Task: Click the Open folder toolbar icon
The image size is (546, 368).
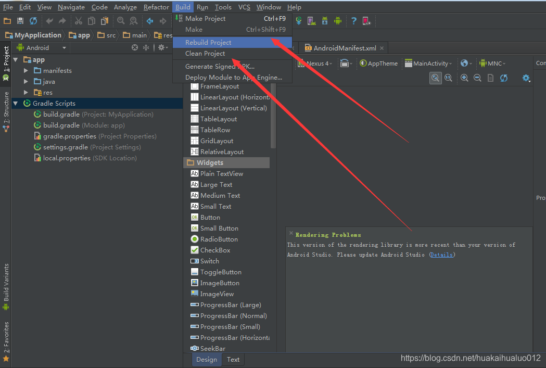Action: click(7, 21)
